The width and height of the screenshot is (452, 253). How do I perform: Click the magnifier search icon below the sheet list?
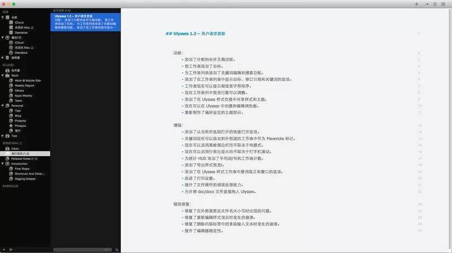click(117, 250)
